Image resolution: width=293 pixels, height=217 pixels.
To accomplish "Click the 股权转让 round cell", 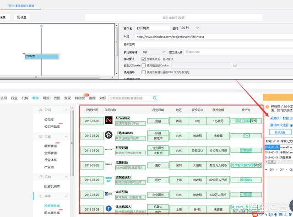I will click(197, 151).
